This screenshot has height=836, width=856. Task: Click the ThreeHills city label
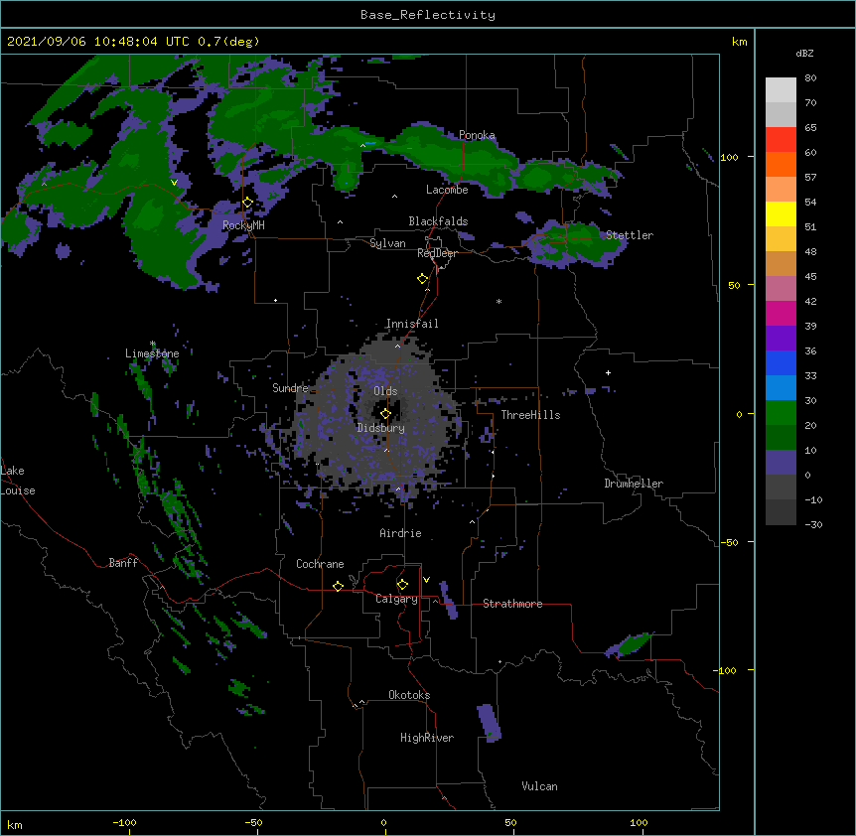pos(530,415)
